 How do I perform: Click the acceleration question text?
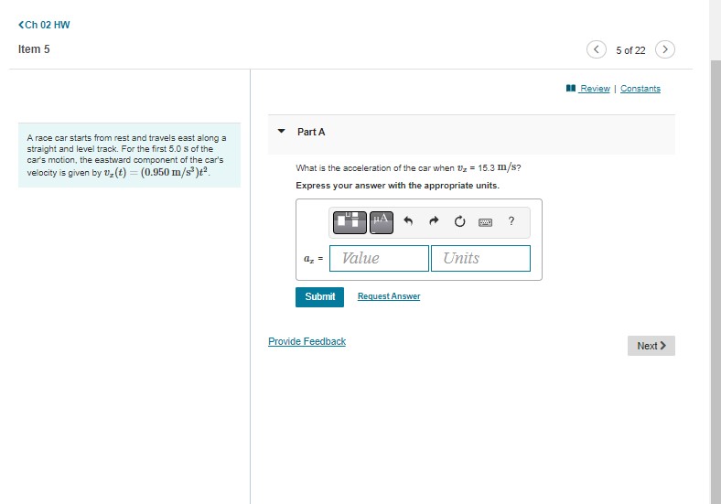[x=408, y=167]
